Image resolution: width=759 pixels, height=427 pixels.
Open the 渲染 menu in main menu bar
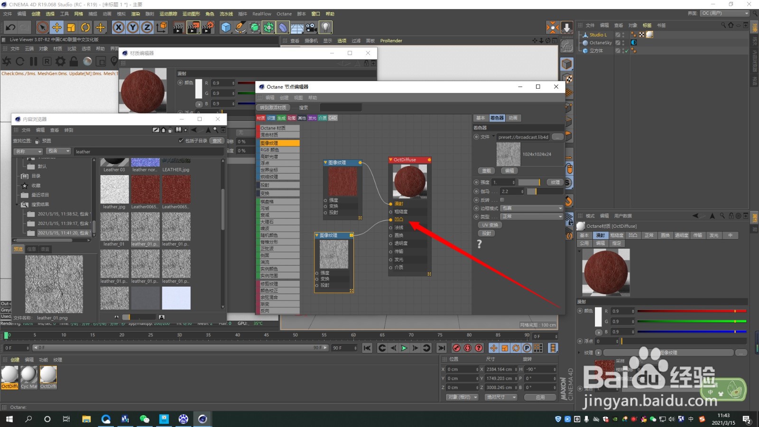click(x=136, y=14)
